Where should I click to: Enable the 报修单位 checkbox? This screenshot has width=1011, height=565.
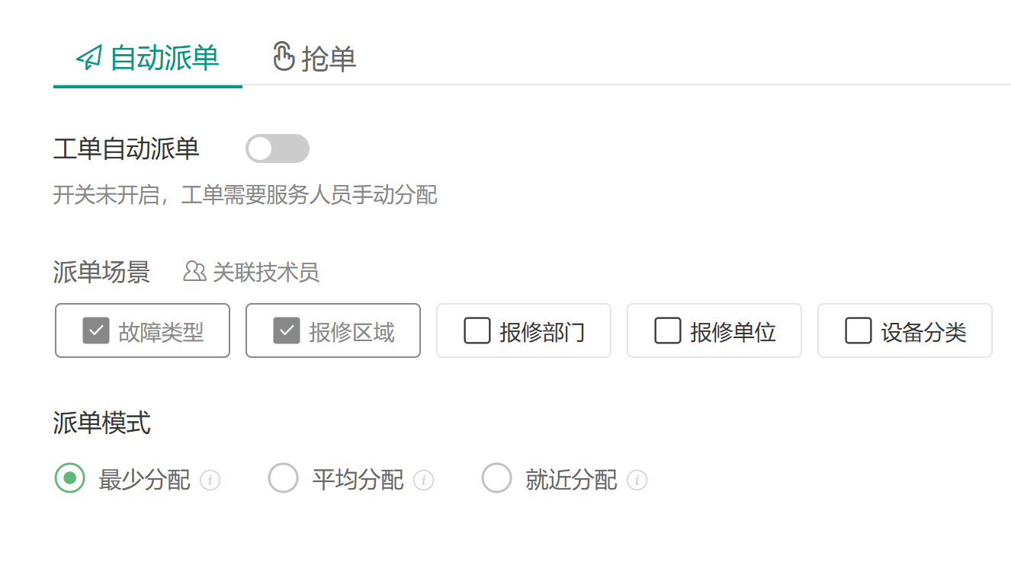point(668,331)
